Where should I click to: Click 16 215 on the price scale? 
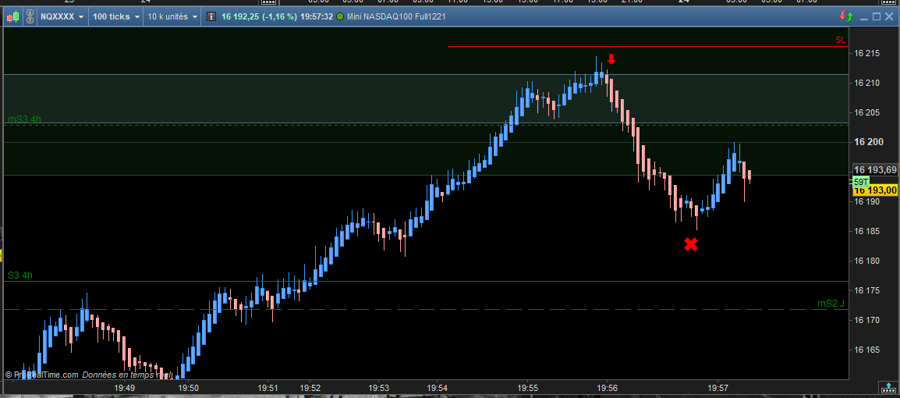[x=866, y=53]
